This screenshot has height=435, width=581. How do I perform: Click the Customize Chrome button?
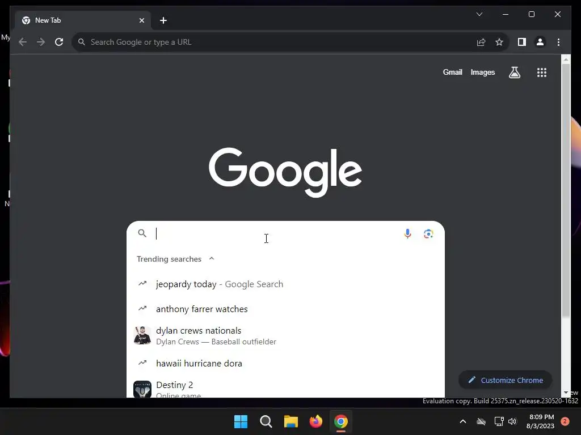(x=506, y=380)
